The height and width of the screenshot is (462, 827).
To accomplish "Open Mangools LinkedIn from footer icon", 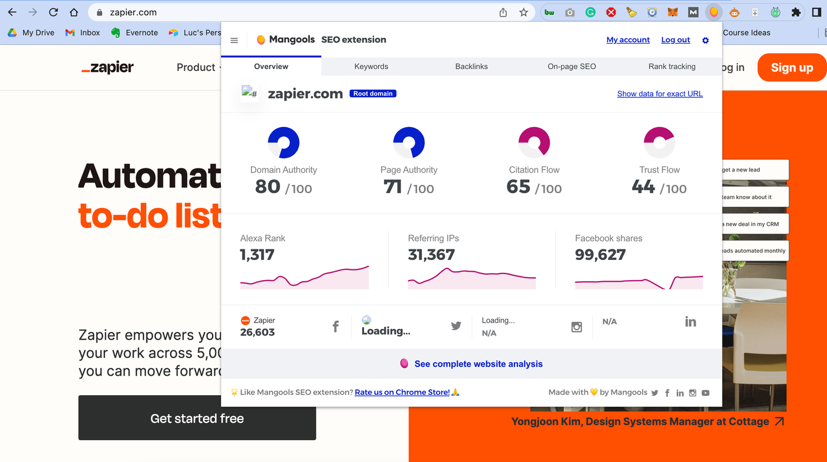I will 680,393.
